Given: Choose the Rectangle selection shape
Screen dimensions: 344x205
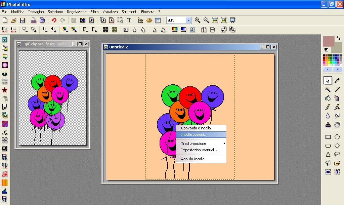Looking at the screenshot, I should pyautogui.click(x=328, y=137).
